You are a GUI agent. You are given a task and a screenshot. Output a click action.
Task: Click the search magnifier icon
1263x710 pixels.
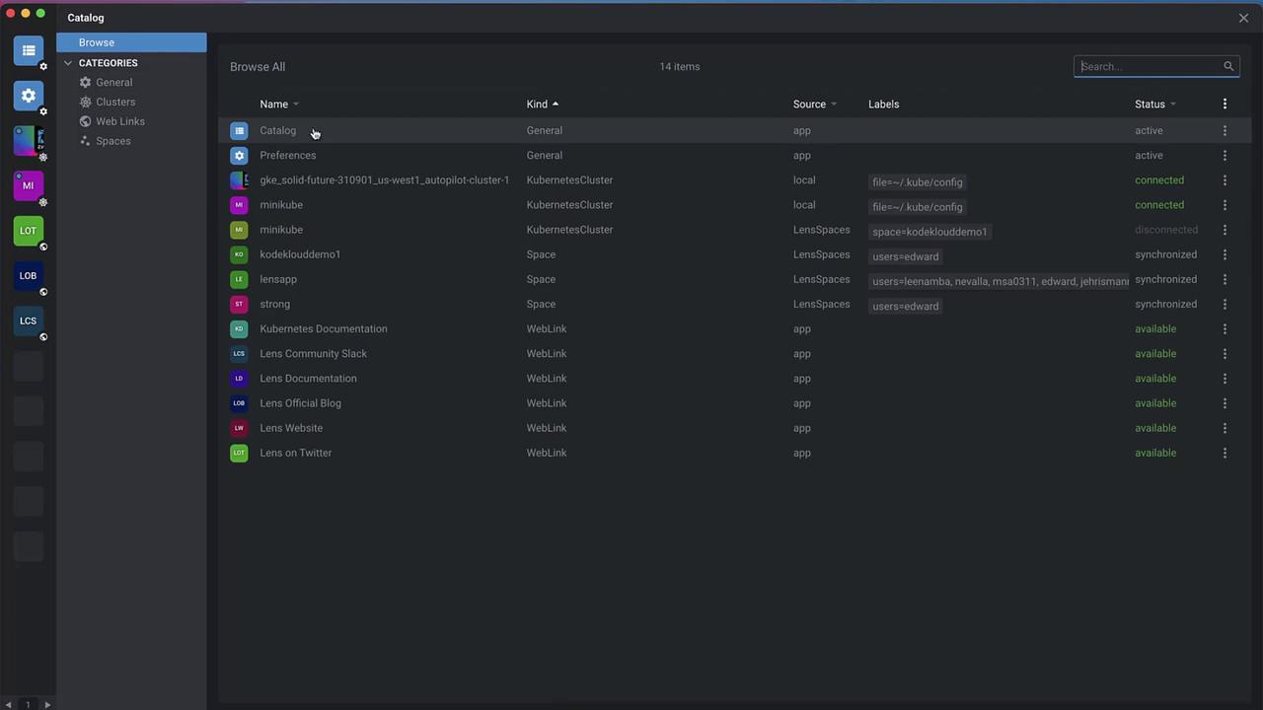tap(1228, 66)
